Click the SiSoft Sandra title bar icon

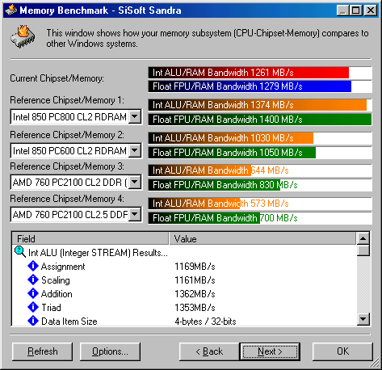pyautogui.click(x=11, y=11)
